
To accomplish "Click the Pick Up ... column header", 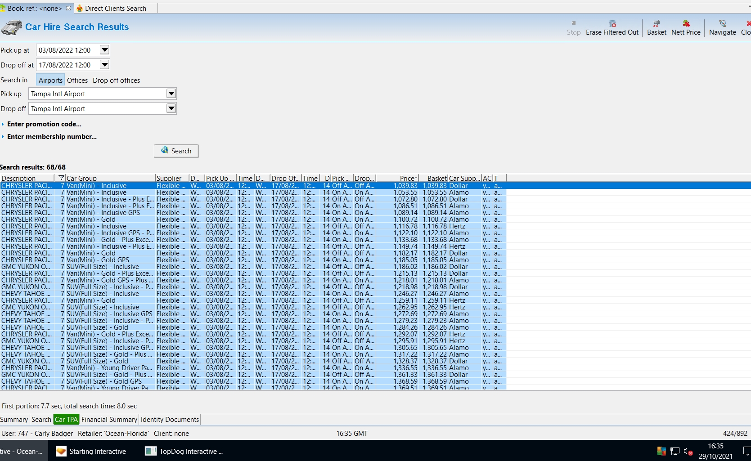I will click(220, 178).
